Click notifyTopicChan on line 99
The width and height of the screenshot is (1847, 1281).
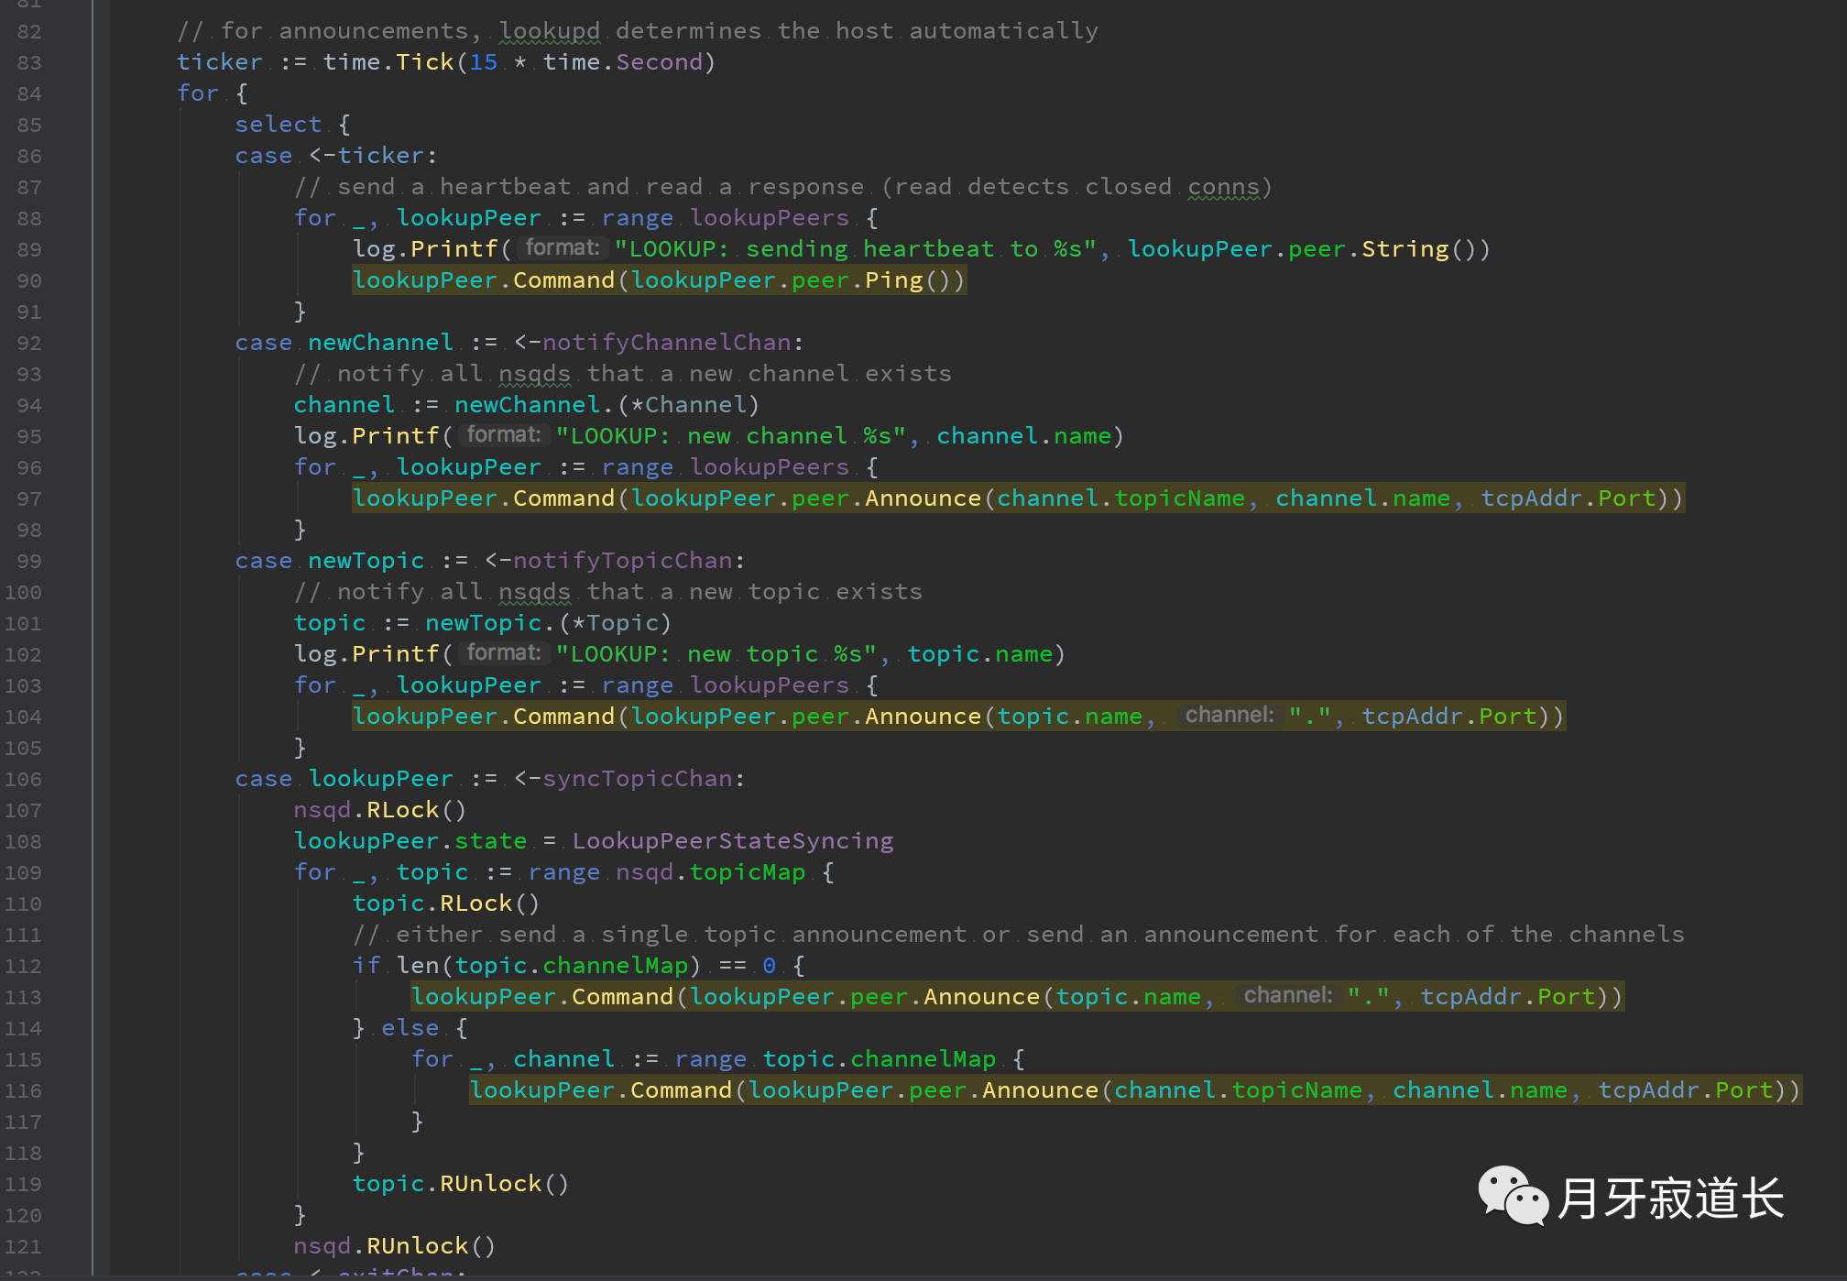(x=623, y=561)
